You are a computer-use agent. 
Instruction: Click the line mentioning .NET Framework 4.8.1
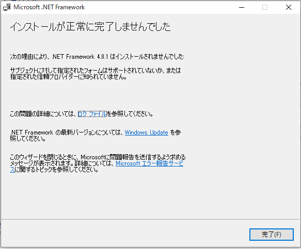click(97, 57)
